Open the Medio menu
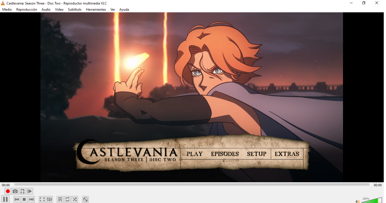 [7, 10]
